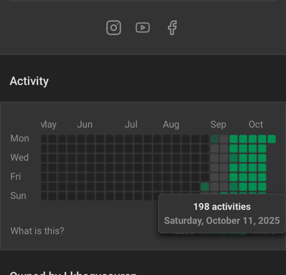
Task: Click the Aug month label
Action: (171, 125)
